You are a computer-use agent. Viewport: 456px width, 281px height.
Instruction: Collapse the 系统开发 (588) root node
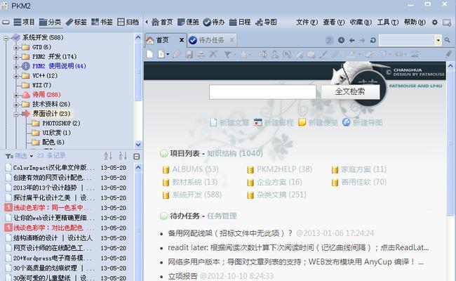6,37
